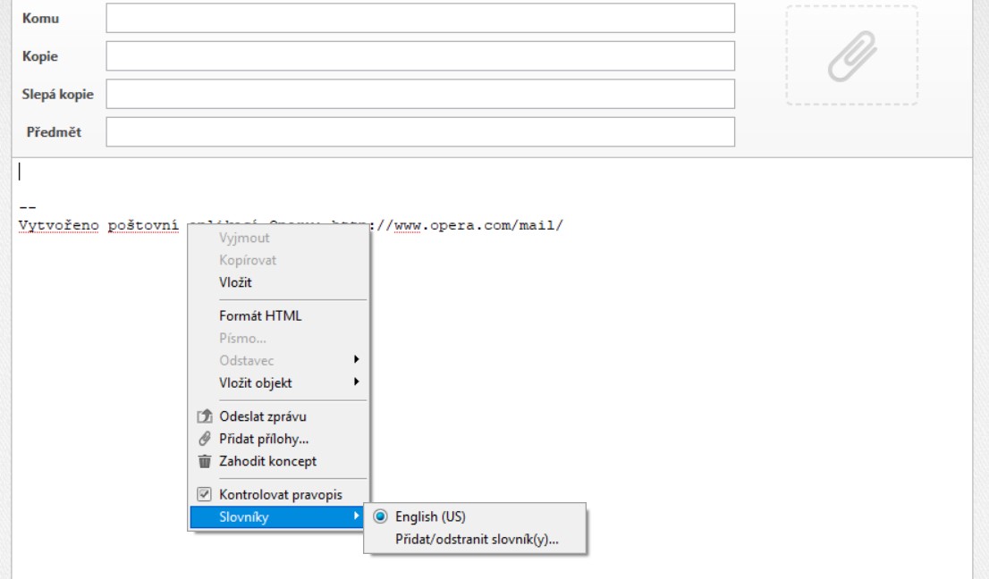989x579 pixels.
Task: Click Odeslat zprávu to send message
Action: click(263, 416)
